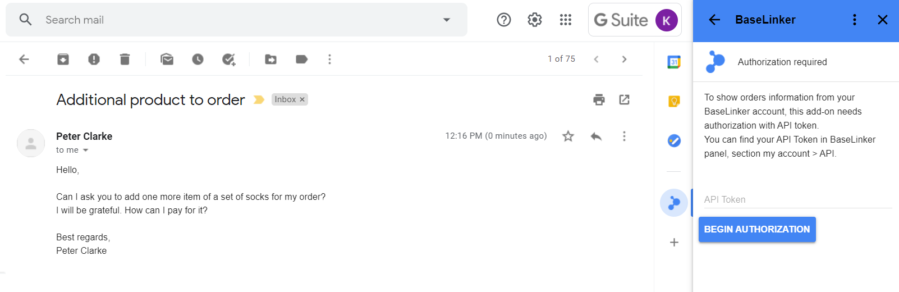Click the API Token input field
The image size is (899, 292).
pos(798,199)
